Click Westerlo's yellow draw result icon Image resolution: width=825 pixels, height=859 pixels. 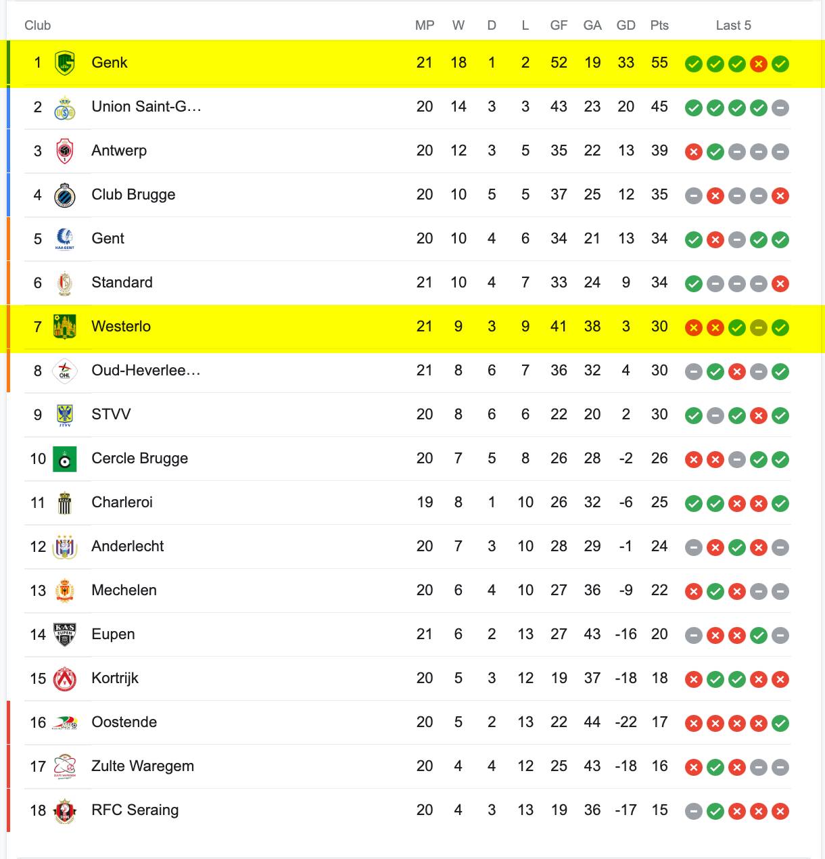coord(759,327)
